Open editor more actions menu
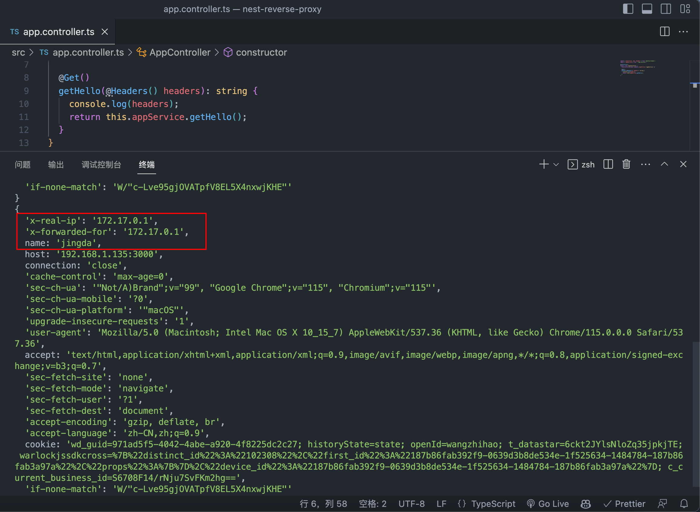Screen dimensions: 700x512 tap(683, 32)
